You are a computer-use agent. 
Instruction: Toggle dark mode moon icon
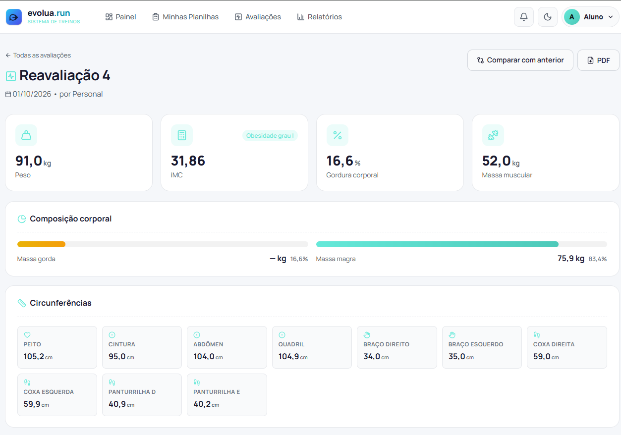548,17
